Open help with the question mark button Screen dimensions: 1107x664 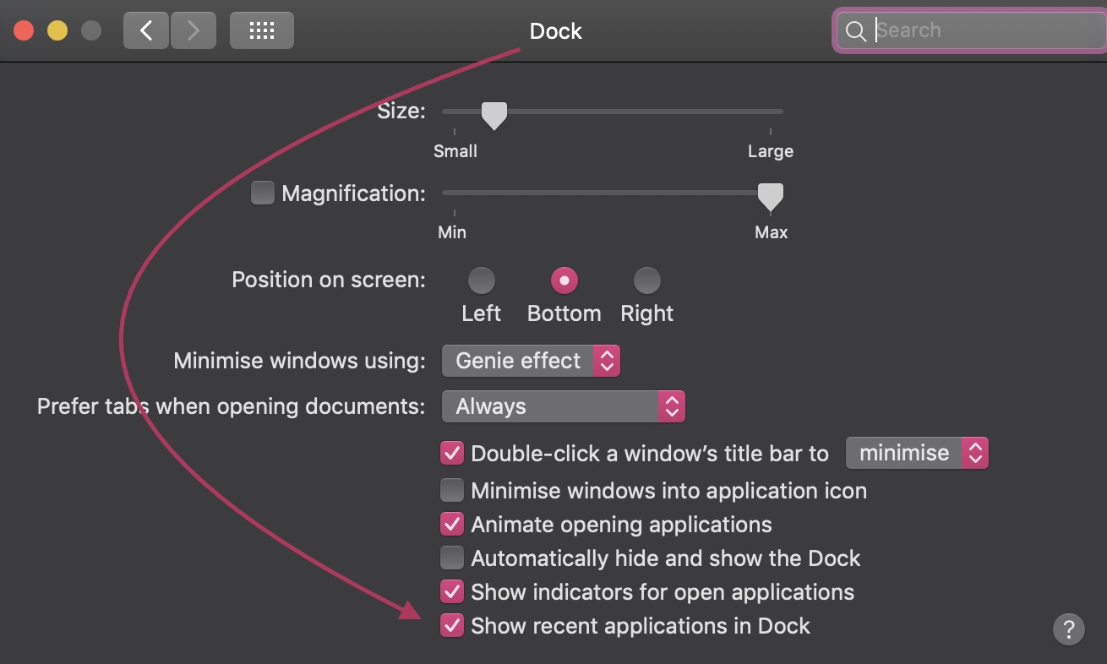(x=1068, y=629)
